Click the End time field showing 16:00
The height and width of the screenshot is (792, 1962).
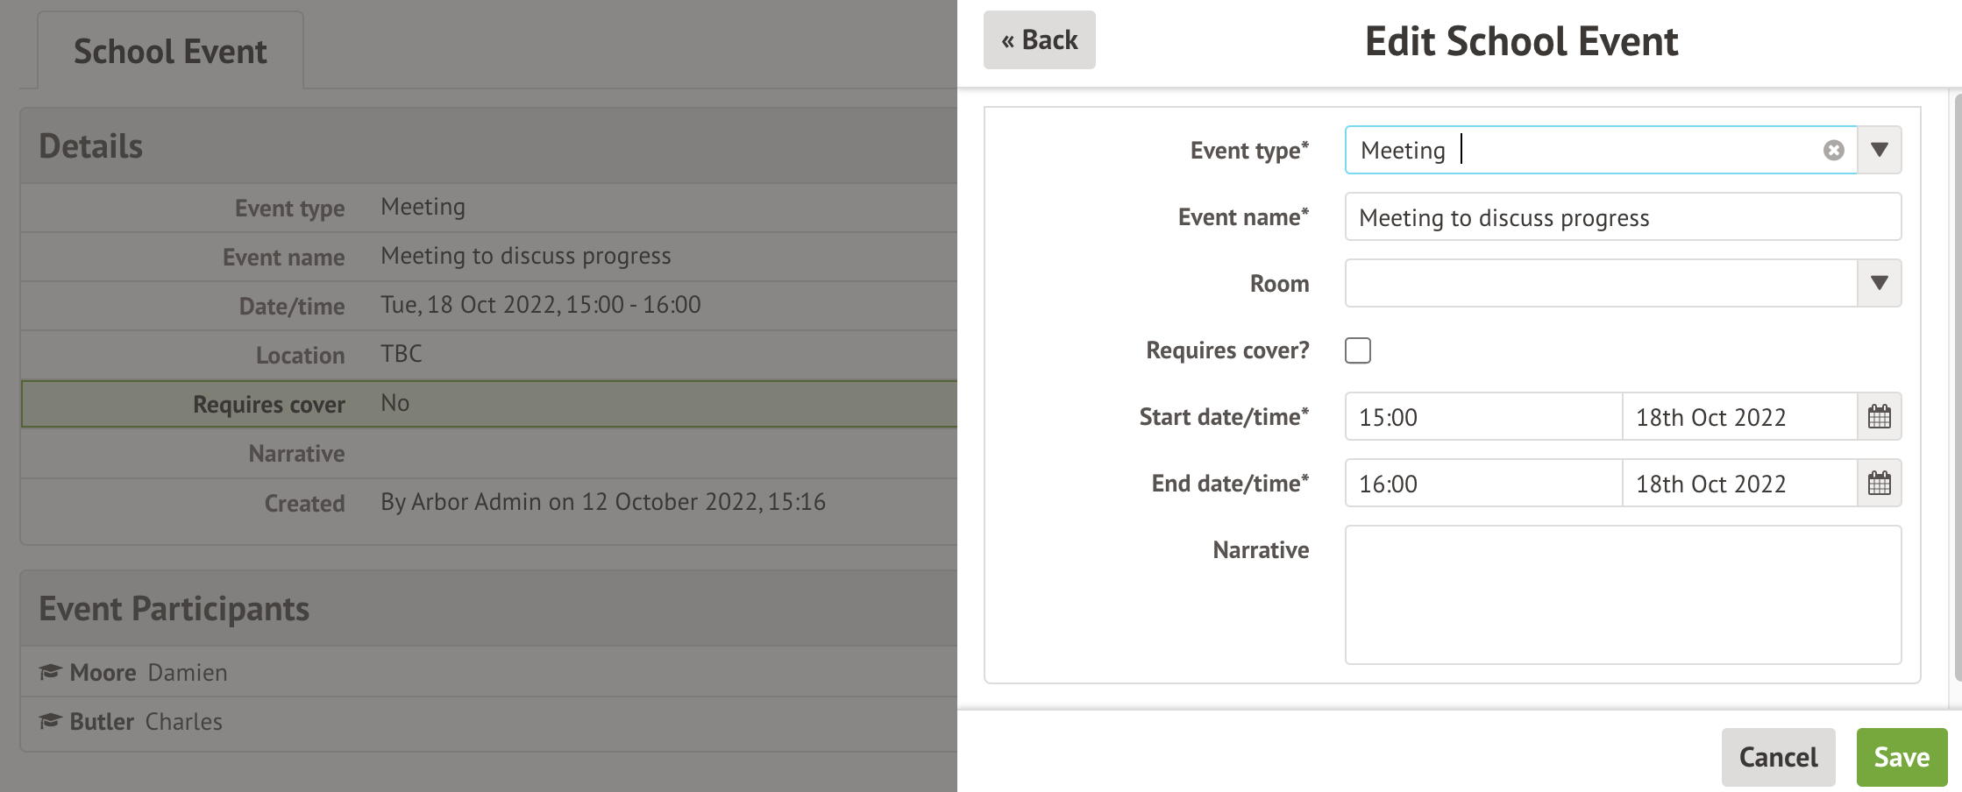tap(1483, 484)
